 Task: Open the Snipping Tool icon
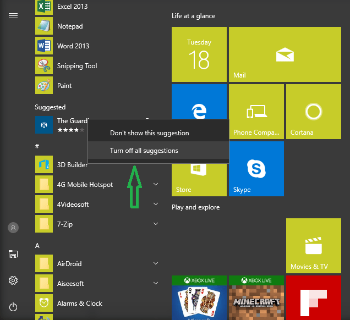44,65
